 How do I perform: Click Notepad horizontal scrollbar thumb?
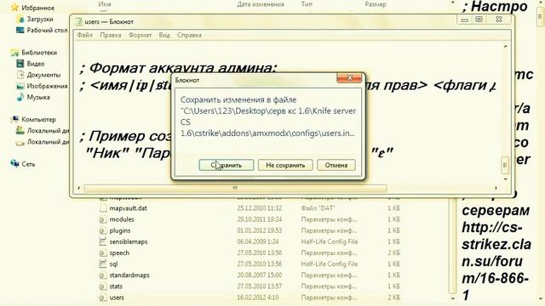pos(235,188)
